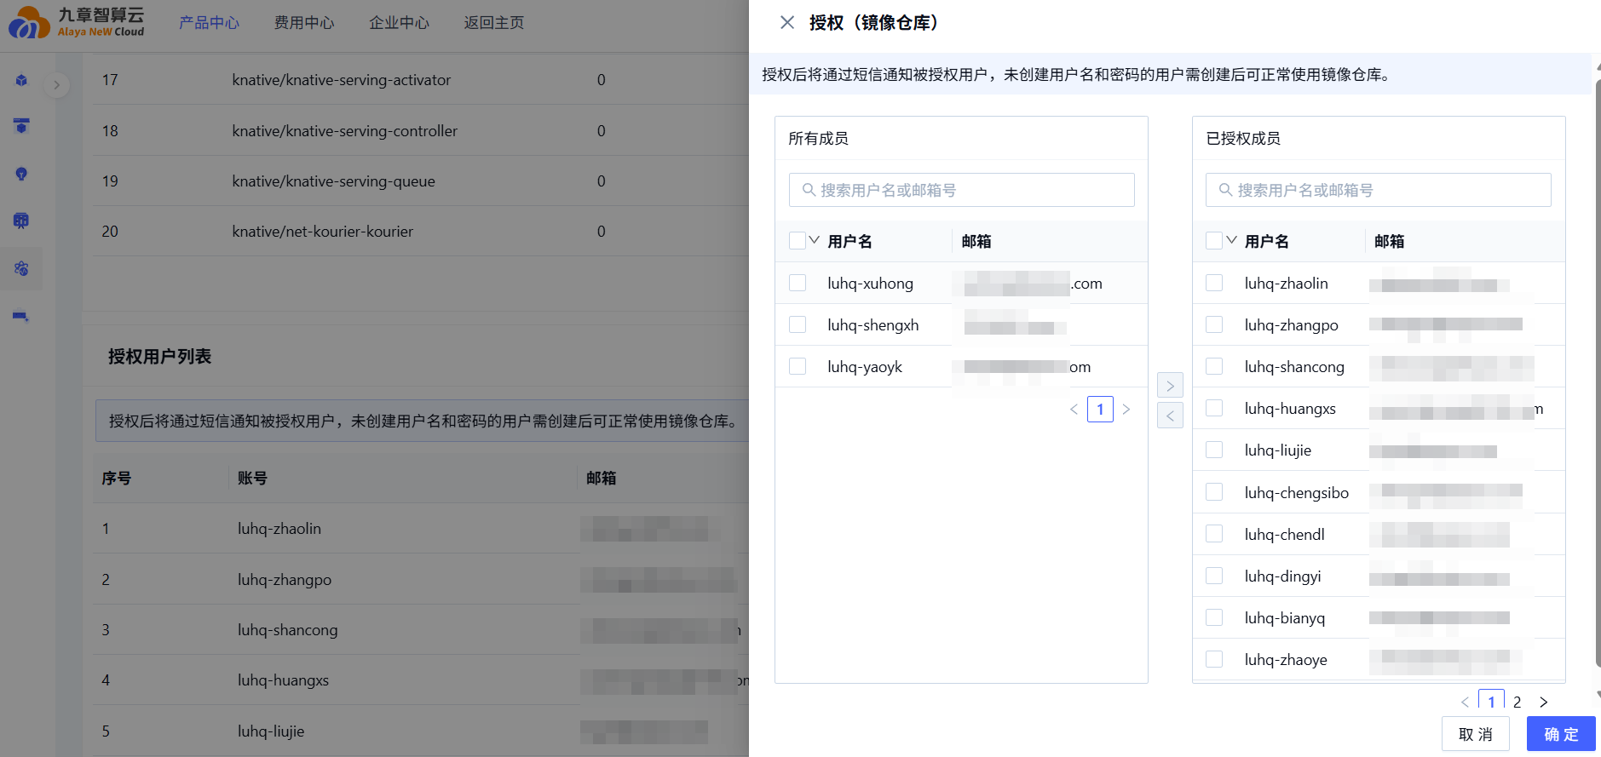Check the box for luhq-liujie in authorized members
The width and height of the screenshot is (1601, 757).
click(x=1214, y=450)
